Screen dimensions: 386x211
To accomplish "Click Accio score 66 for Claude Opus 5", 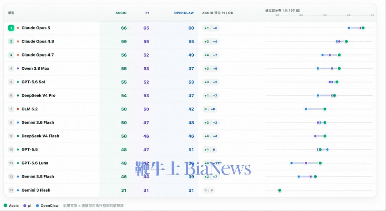I will (x=124, y=28).
